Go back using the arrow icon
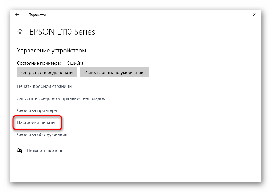This screenshot has width=271, height=192. coord(17,15)
